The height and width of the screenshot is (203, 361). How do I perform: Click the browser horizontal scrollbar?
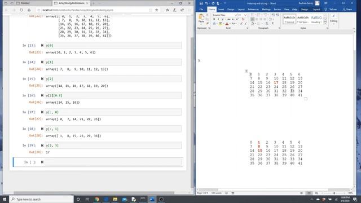94,193
